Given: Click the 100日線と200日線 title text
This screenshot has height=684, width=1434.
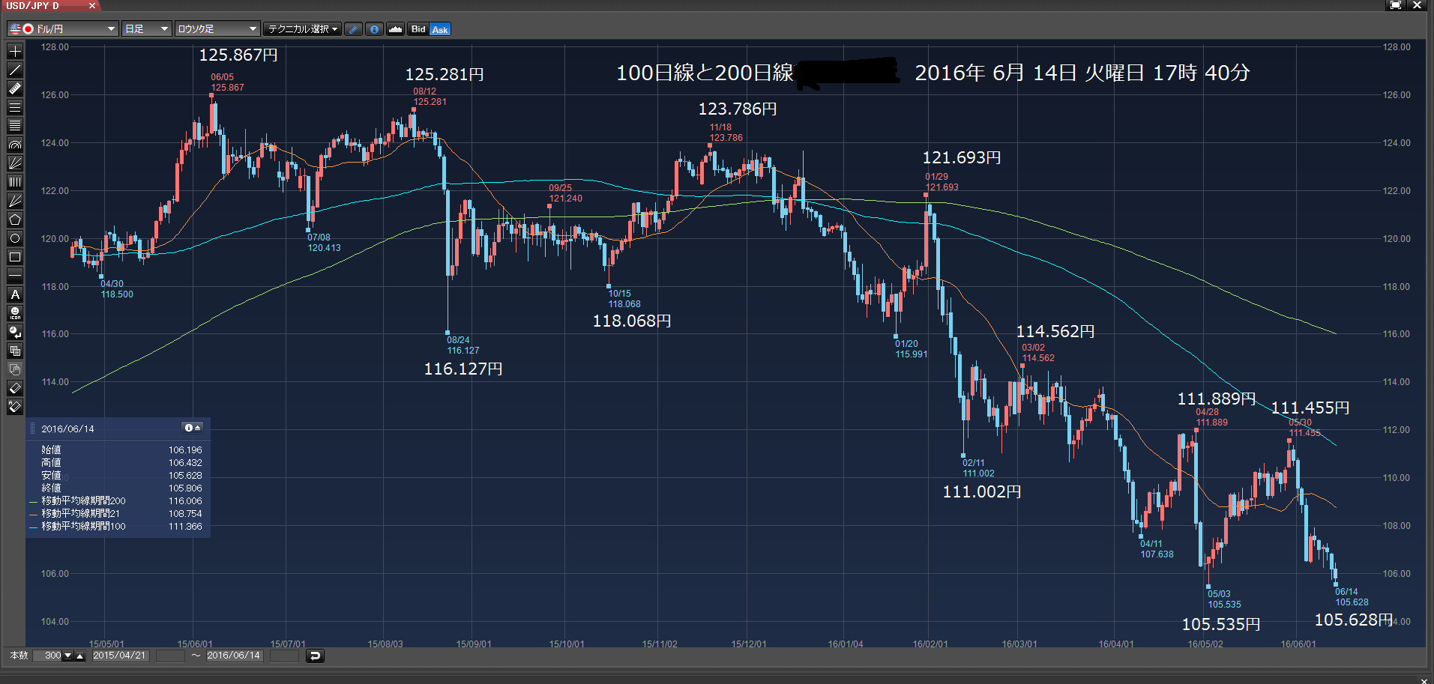Looking at the screenshot, I should coord(705,73).
